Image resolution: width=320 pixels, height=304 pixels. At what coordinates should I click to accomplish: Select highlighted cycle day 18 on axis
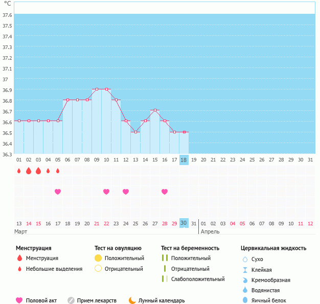pos(184,160)
